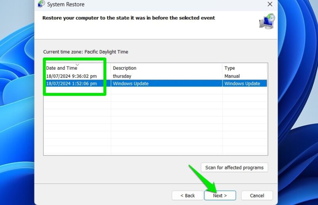Click the 'thursday' description cell
The width and height of the screenshot is (318, 205).
(x=122, y=76)
